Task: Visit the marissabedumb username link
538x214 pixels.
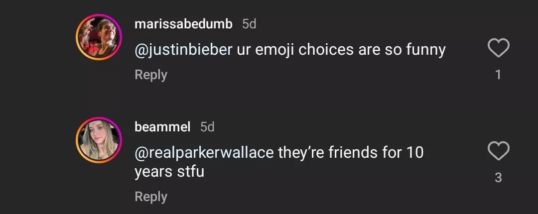Action: (x=183, y=24)
